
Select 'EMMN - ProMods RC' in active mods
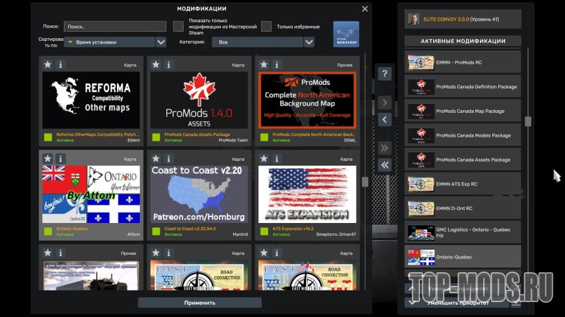coord(462,62)
